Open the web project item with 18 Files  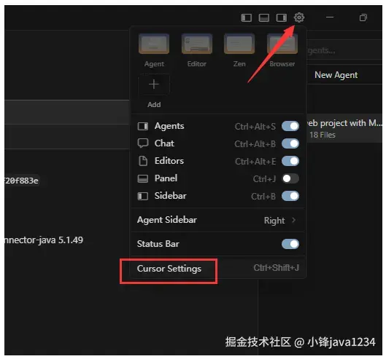(344, 128)
